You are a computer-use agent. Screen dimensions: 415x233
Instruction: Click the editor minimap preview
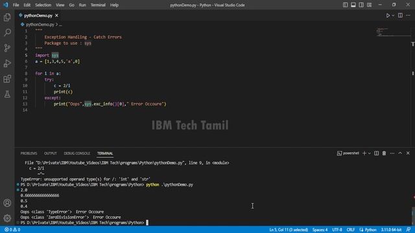[x=393, y=32]
